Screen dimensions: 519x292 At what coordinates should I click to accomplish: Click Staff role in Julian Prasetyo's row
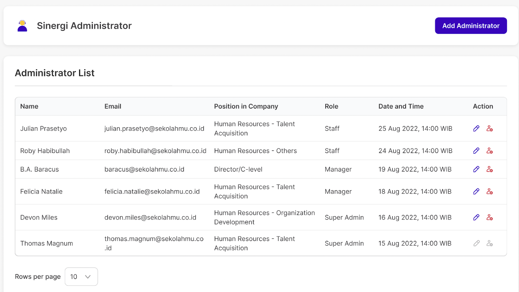[332, 128]
